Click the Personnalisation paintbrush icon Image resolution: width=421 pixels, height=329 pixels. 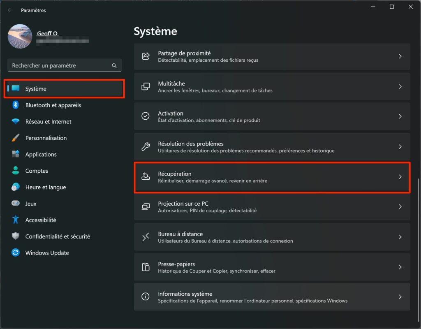[x=16, y=138]
